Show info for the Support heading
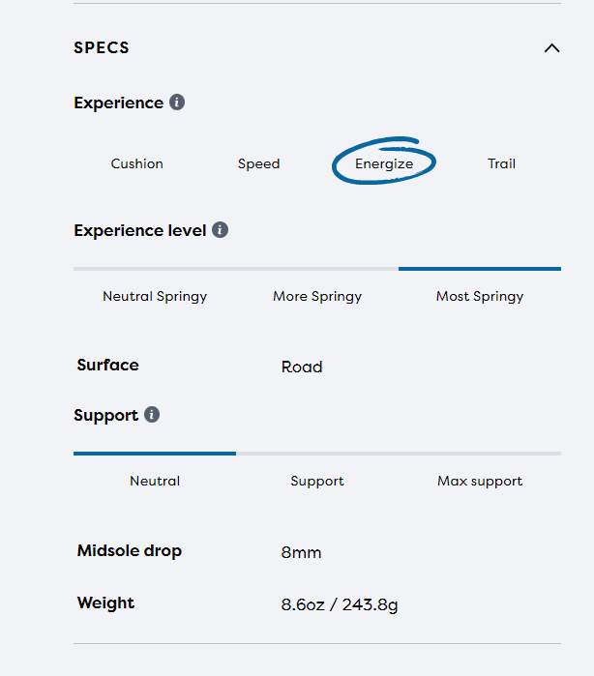594x676 pixels. pos(152,415)
